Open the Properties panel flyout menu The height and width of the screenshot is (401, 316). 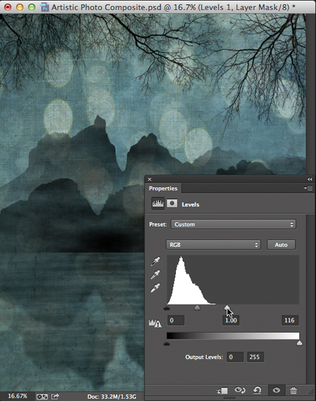[309, 188]
